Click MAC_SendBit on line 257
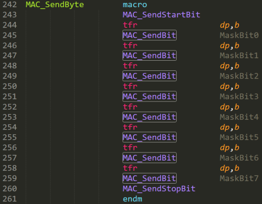The width and height of the screenshot is (262, 204). tap(150, 158)
